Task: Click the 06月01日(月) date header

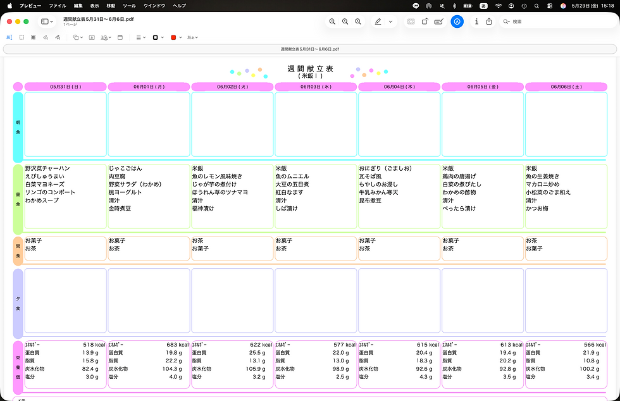Action: click(x=149, y=87)
